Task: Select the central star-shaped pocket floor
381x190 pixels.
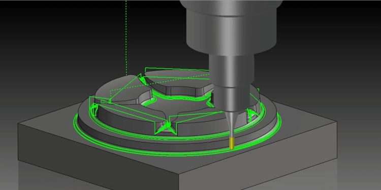Action: (x=177, y=105)
